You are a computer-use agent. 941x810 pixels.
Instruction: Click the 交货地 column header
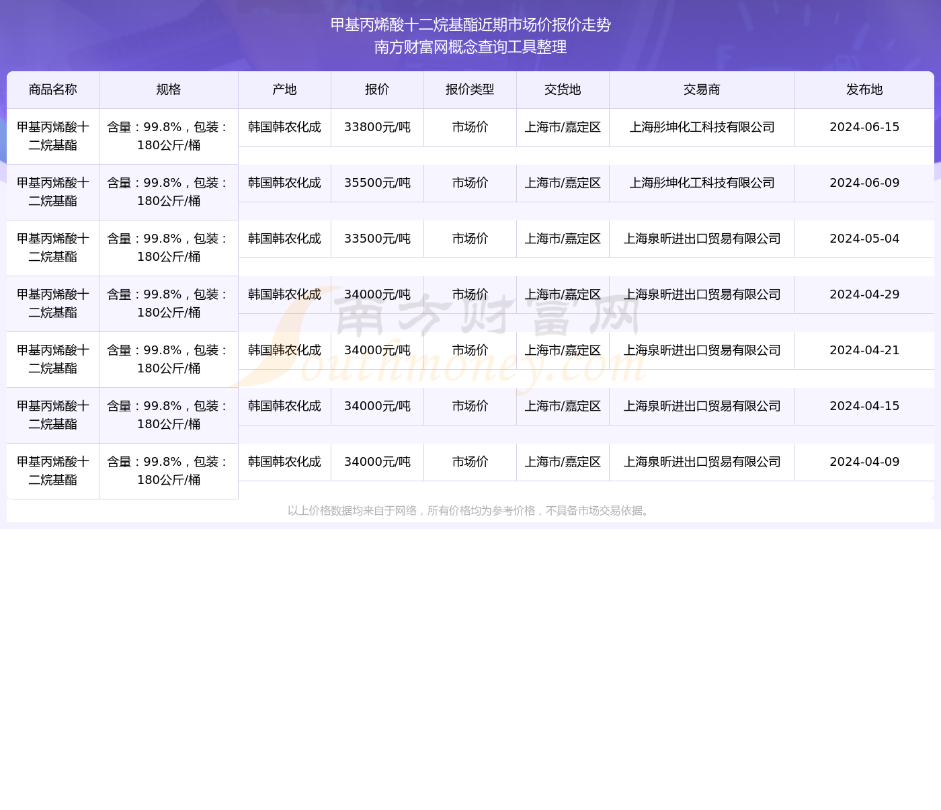click(563, 90)
